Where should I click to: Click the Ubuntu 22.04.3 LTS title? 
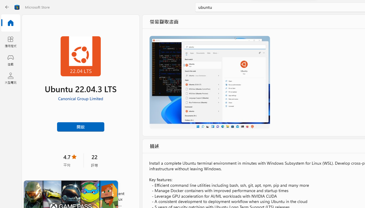click(80, 89)
